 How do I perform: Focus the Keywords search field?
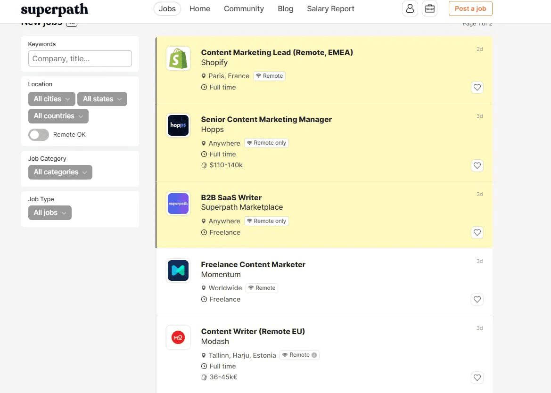(x=80, y=58)
